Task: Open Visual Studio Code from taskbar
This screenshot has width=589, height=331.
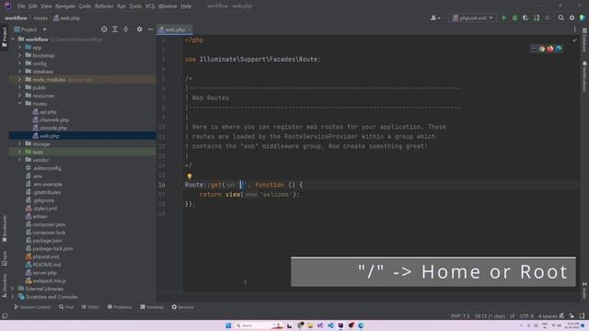Action: tap(330, 325)
